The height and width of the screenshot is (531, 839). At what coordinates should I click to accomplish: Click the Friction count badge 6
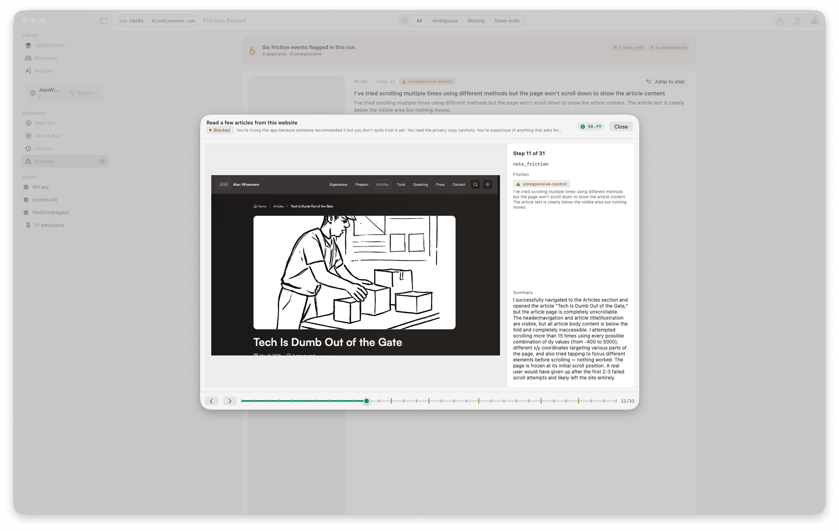pos(102,162)
